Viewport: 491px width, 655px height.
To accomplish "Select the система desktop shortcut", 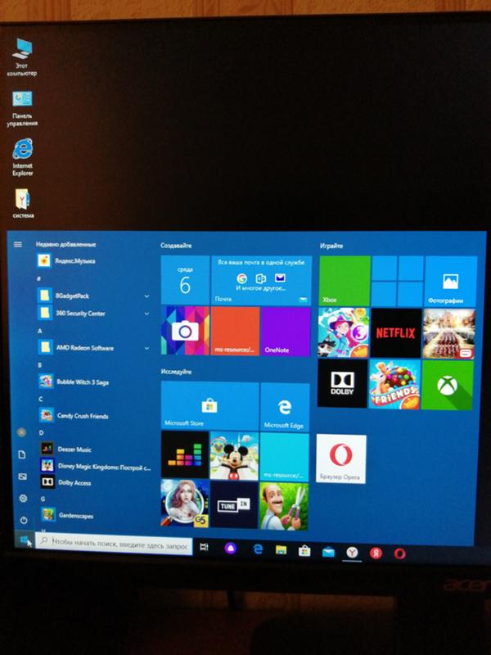I will coord(23,203).
